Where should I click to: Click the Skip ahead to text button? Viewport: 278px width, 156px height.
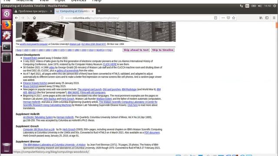(136, 50)
